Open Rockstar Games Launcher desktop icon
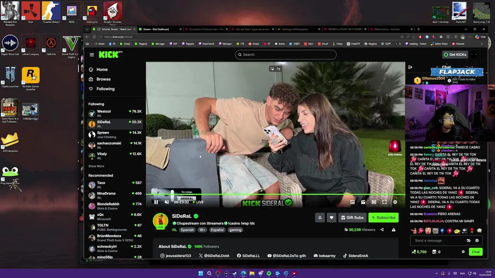Image resolution: width=495 pixels, height=278 pixels. [31, 79]
